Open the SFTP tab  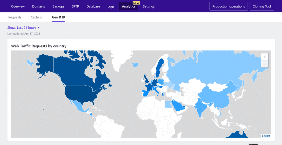point(75,6)
